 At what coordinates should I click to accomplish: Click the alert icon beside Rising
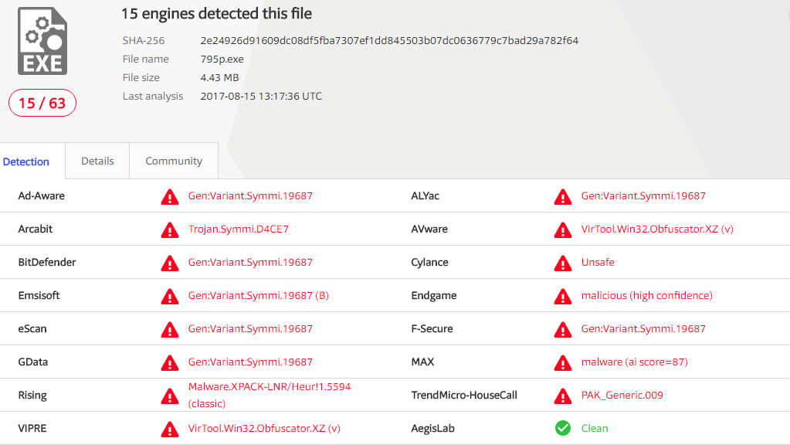tap(169, 395)
